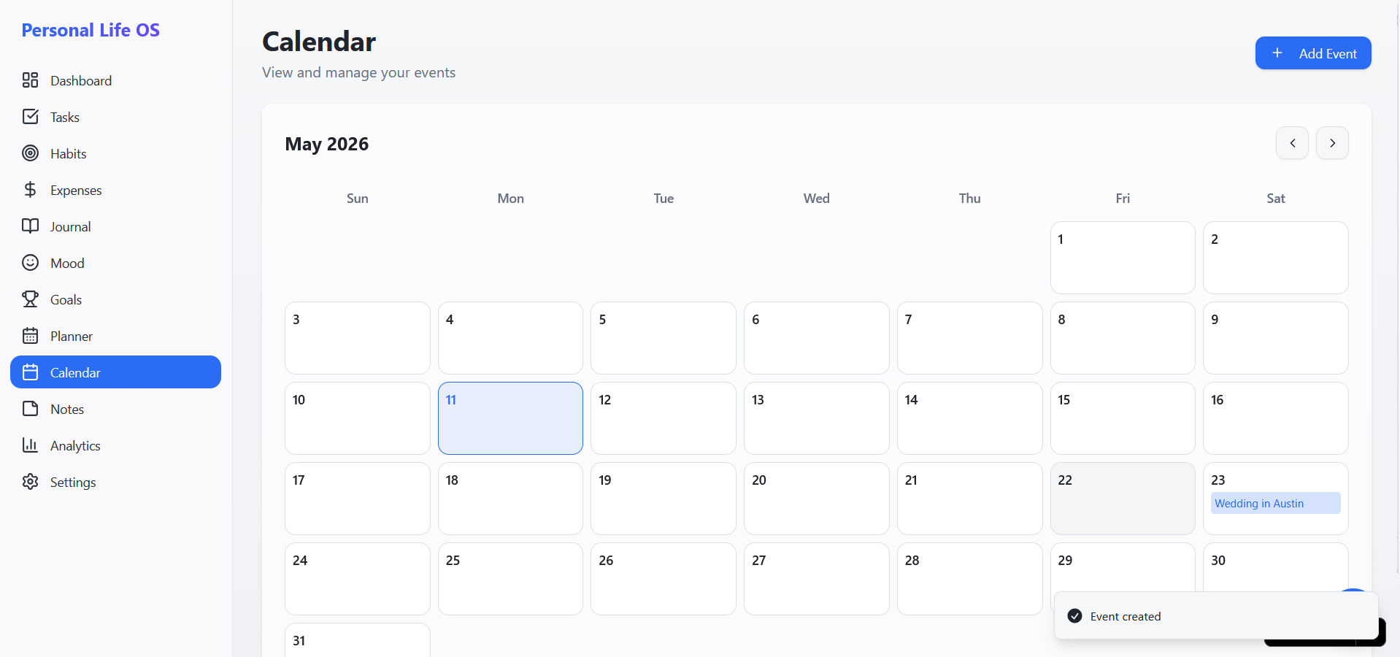Screen dimensions: 1400x657
Task: Choose the May 5 day cell
Action: click(x=664, y=338)
